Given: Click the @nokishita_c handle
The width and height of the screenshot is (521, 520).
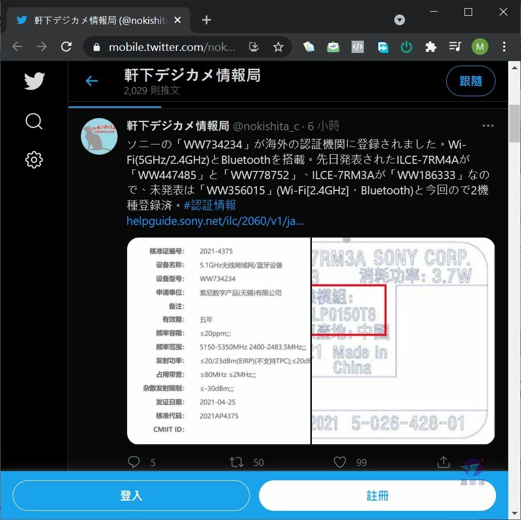Looking at the screenshot, I should [x=266, y=126].
